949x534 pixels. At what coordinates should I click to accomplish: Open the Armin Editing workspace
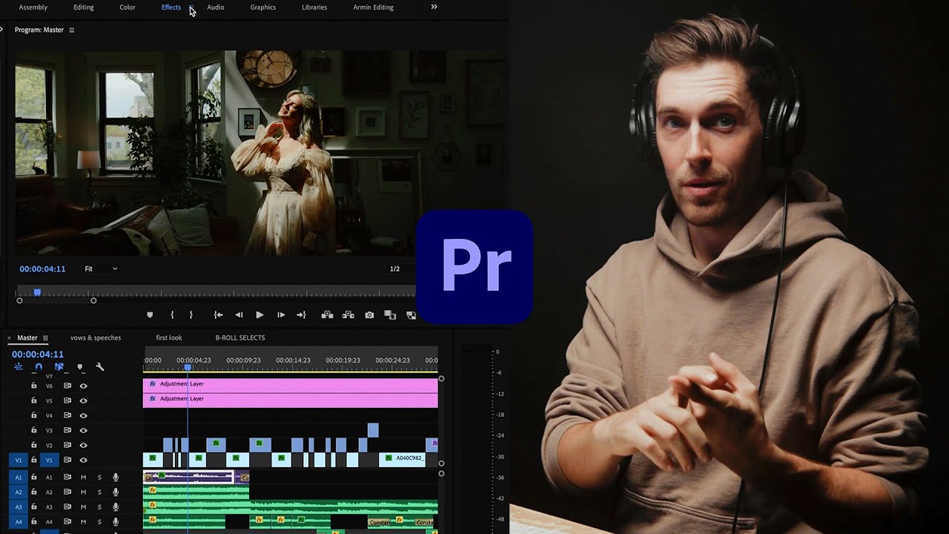point(373,7)
